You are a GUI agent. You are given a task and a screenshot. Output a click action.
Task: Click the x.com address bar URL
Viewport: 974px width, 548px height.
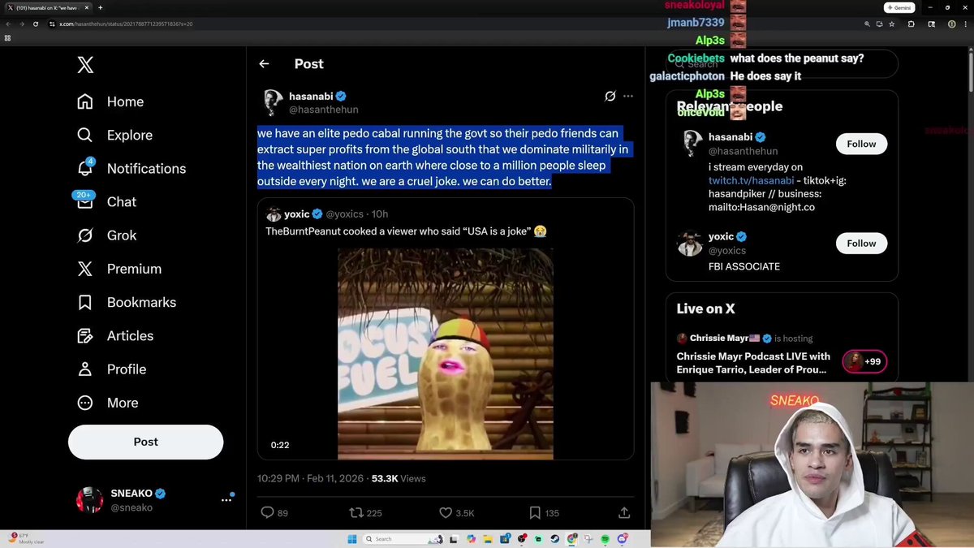click(126, 24)
